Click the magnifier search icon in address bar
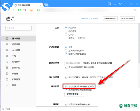The image size is (140, 111). (x=136, y=10)
